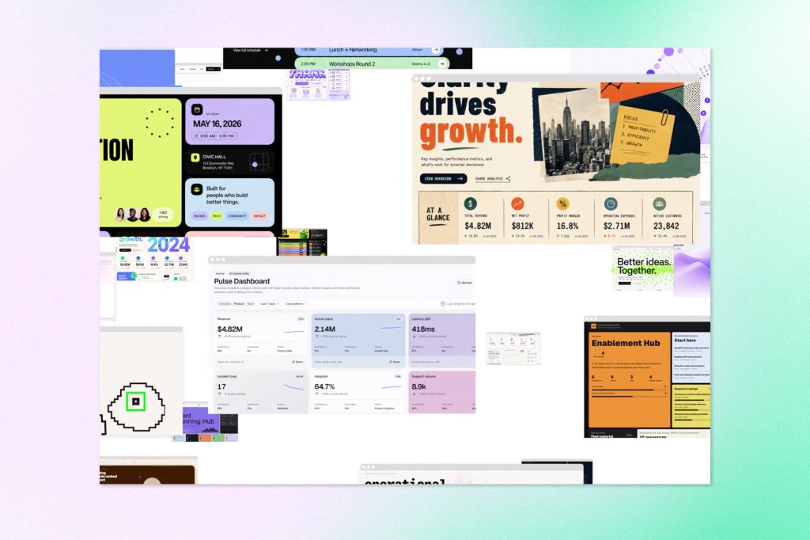Click the arrow on the Lunch + Networking row
The image size is (810, 540).
(x=436, y=50)
